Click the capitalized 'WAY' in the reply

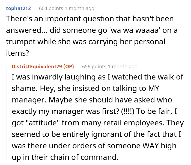[x=151, y=146]
